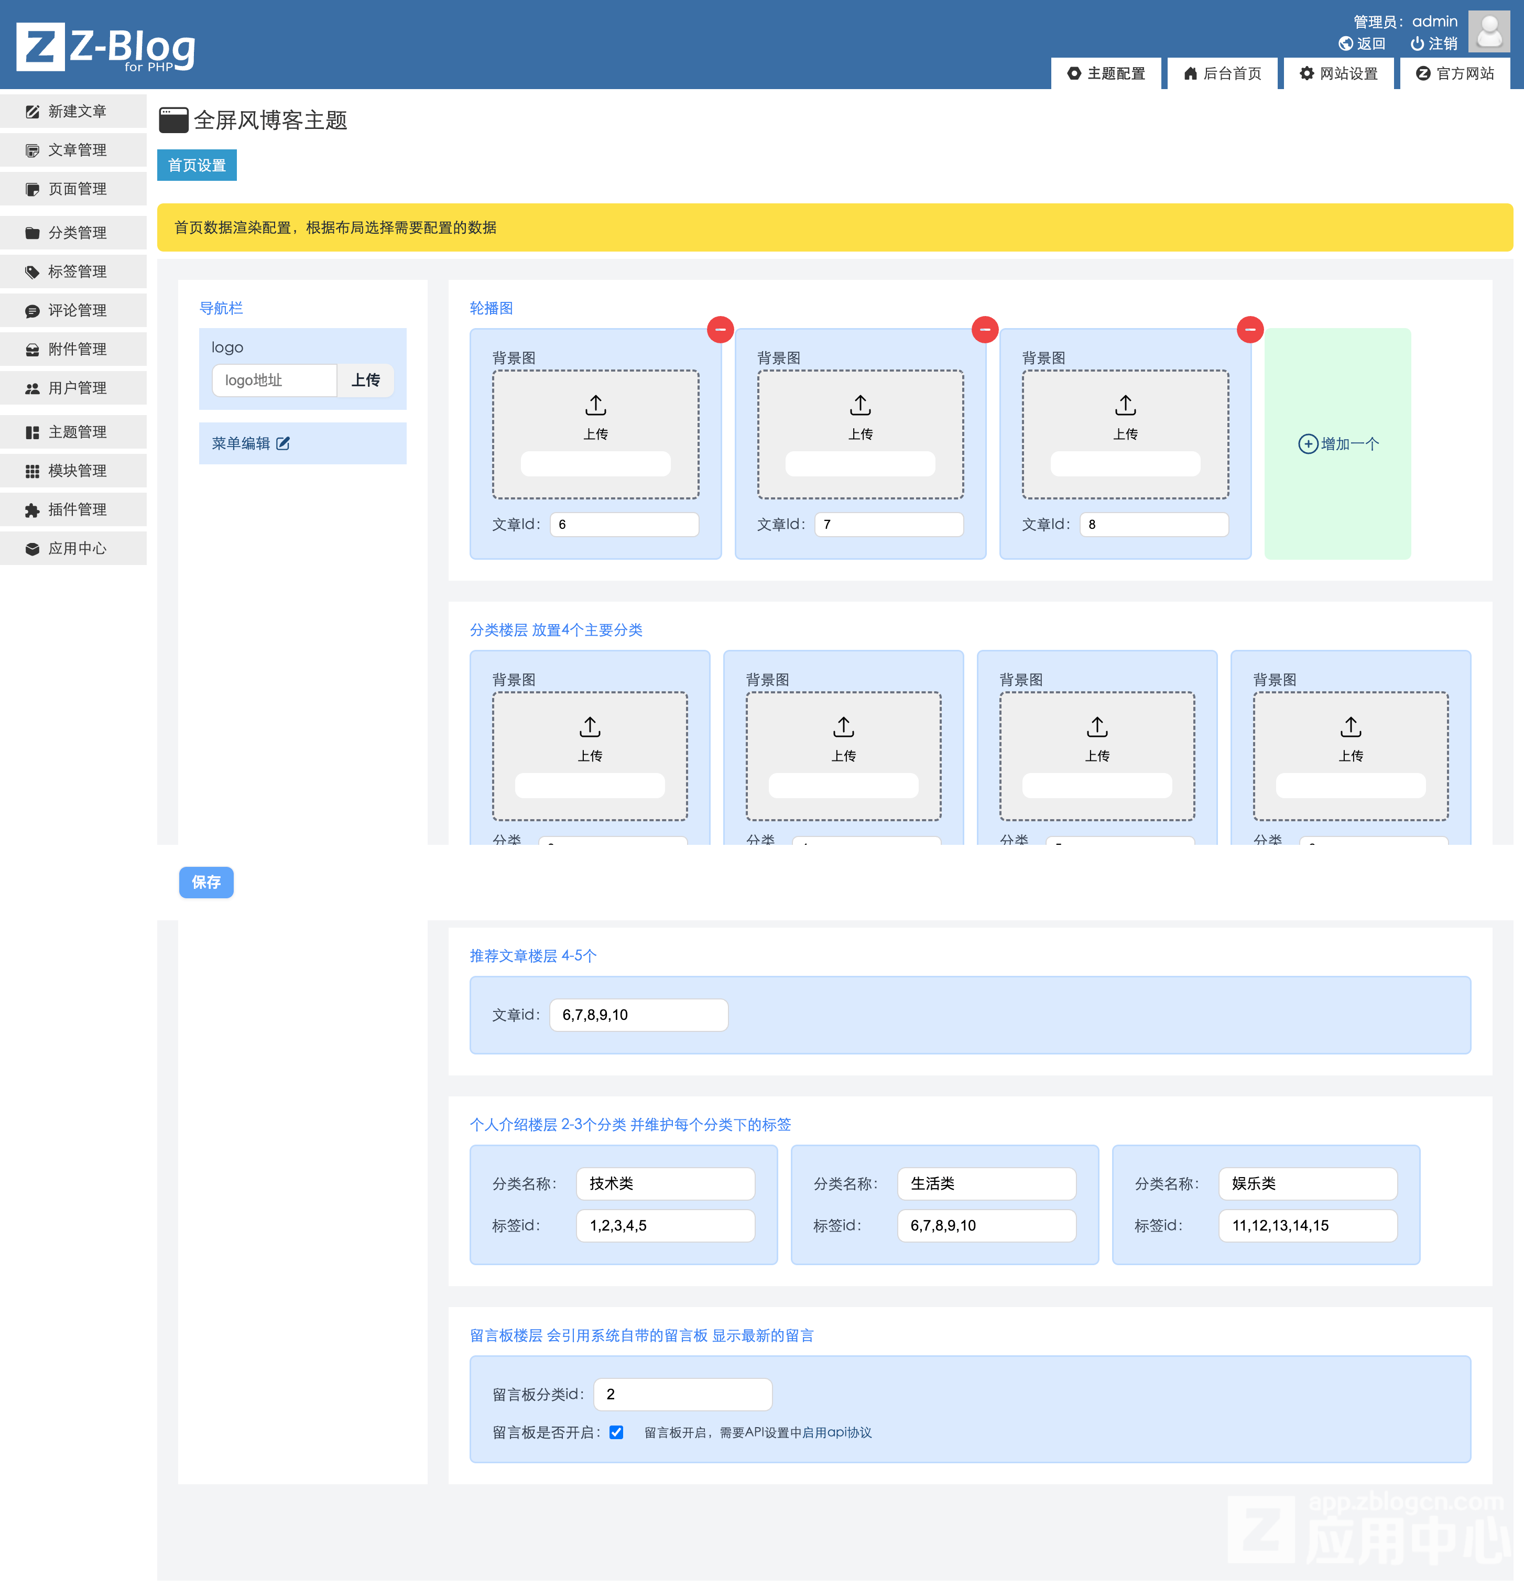Click the 附件管理 icon in sidebar
The height and width of the screenshot is (1588, 1524).
click(32, 350)
